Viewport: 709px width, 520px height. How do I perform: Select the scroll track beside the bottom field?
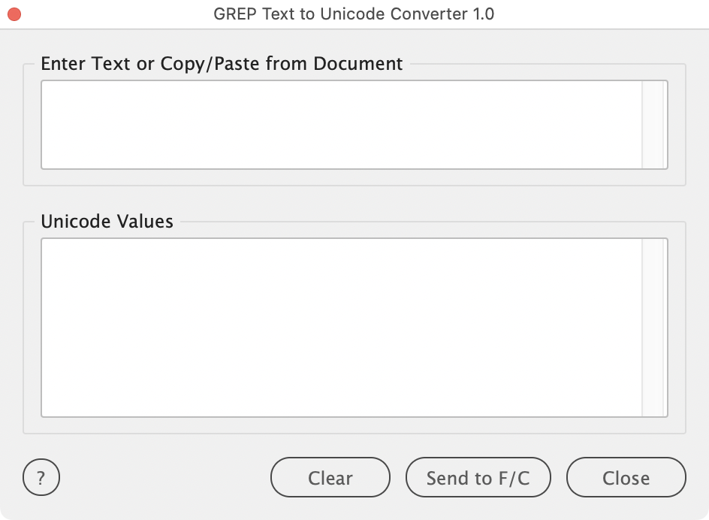[x=654, y=328]
